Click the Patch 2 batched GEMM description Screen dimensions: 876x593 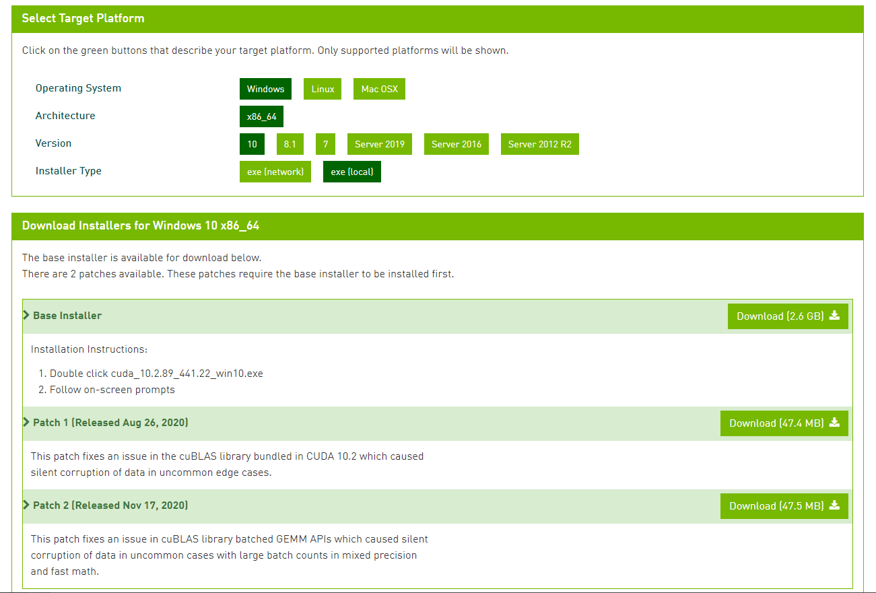(230, 555)
